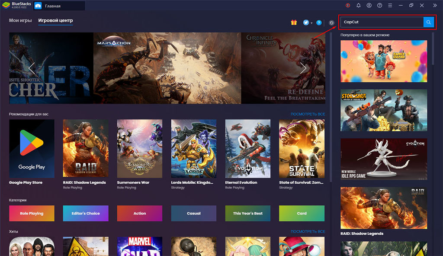Viewport: 443px width, 256px height.
Task: Open the Mars Action banner
Action: click(x=167, y=68)
